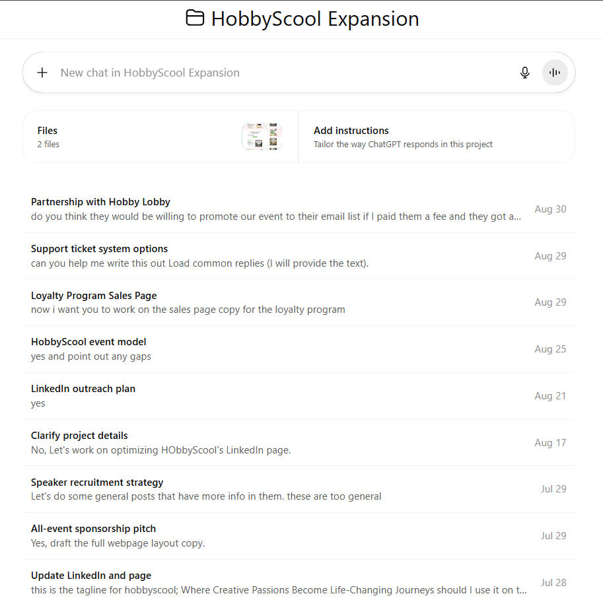This screenshot has width=603, height=600.
Task: Start voice mode with the waveform button
Action: 555,73
